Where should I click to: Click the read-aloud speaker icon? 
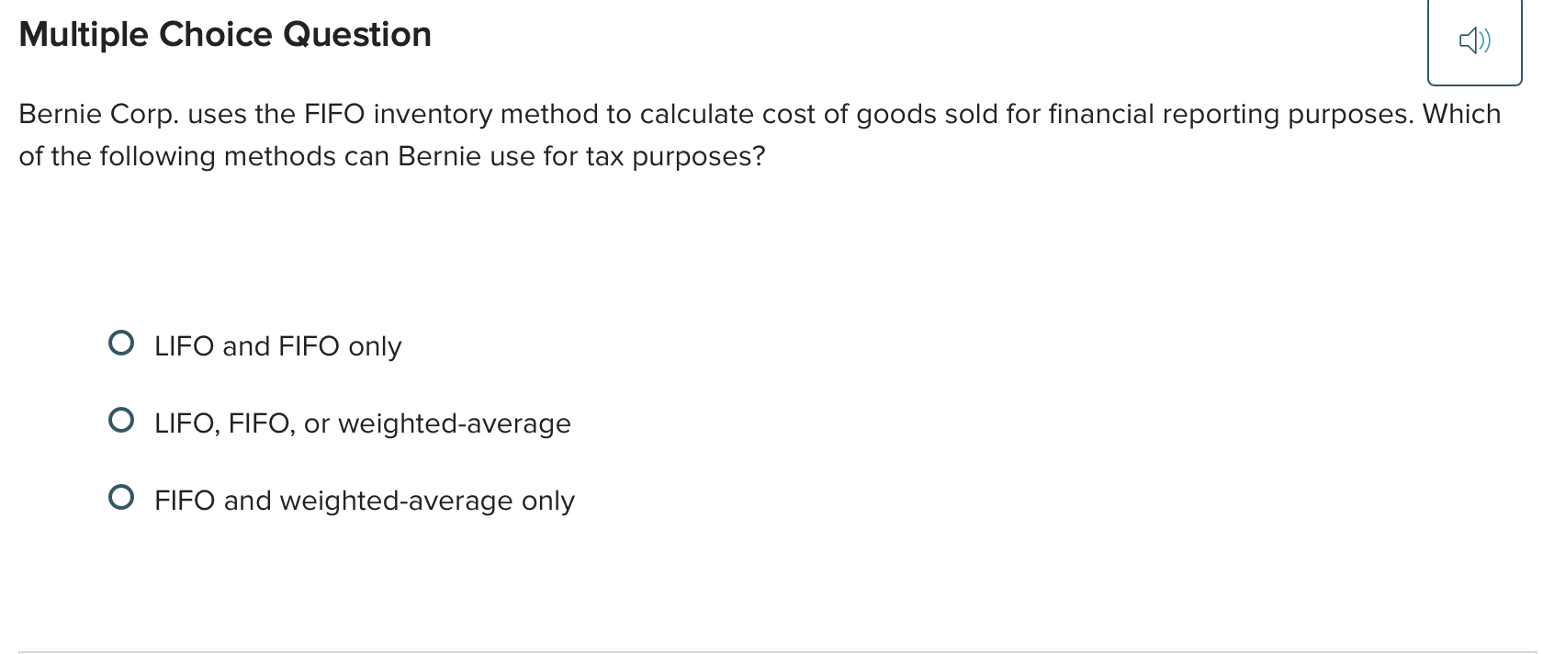tap(1474, 40)
